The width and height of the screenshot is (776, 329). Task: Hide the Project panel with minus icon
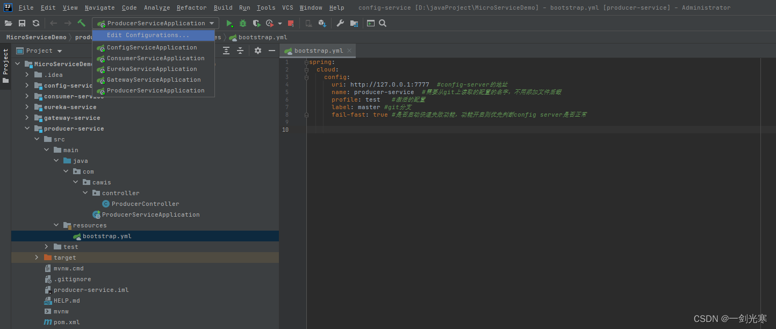pos(272,51)
